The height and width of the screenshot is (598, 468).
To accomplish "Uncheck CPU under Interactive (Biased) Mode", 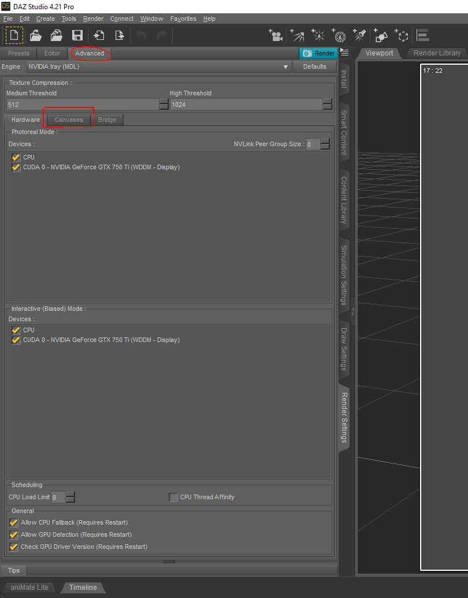I will coord(16,330).
